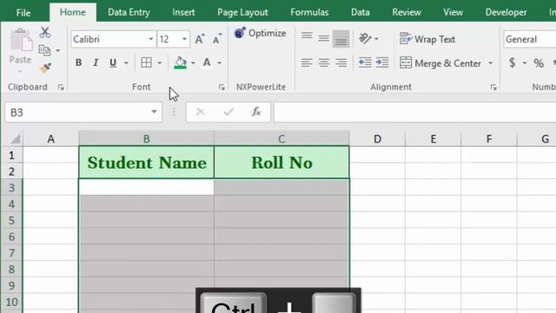Select the Roll No header cell
556x313 pixels.
(281, 163)
